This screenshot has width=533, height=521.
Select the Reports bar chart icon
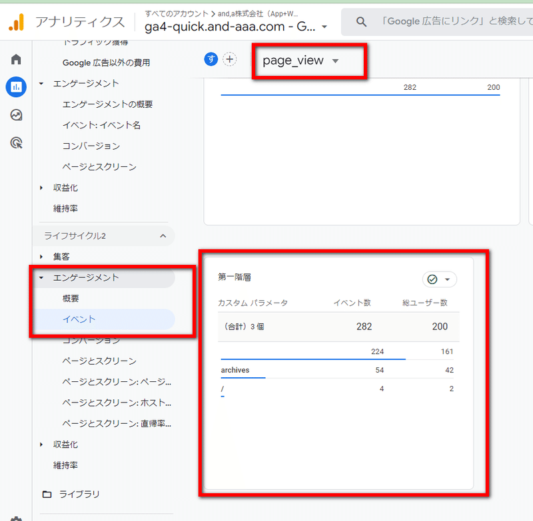[16, 87]
